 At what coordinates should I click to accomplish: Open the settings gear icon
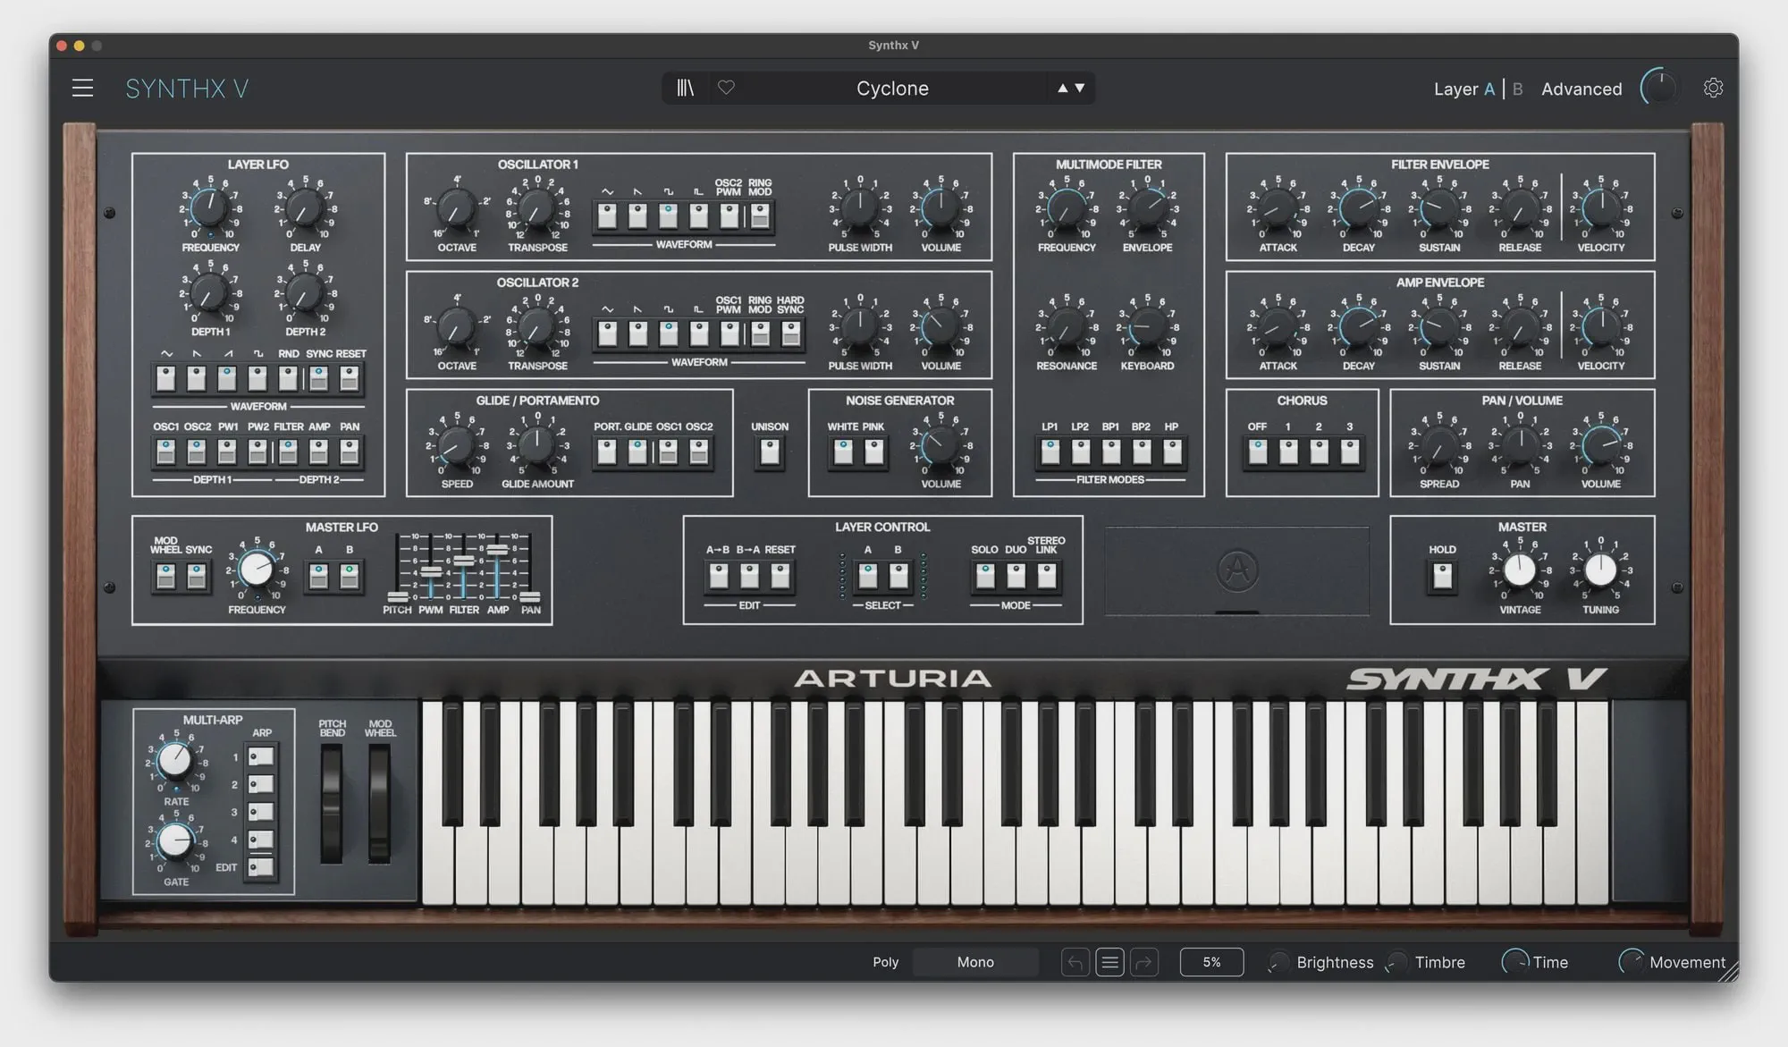tap(1713, 88)
